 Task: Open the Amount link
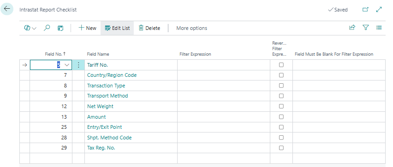point(96,117)
